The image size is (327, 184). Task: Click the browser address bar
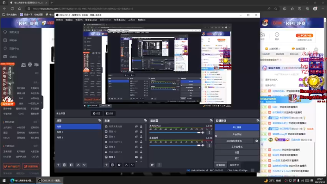[x=146, y=9]
